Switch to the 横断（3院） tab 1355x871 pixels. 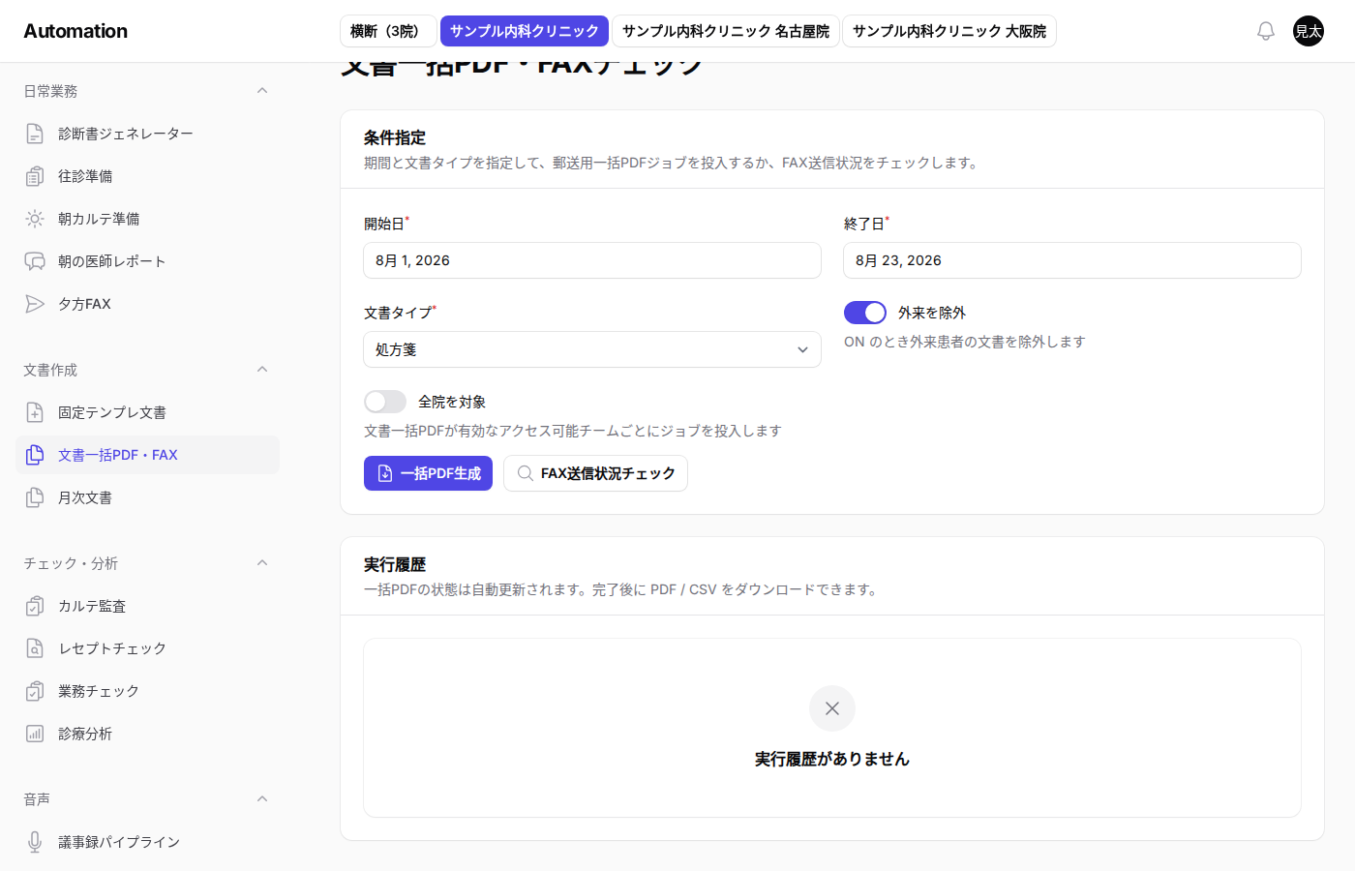click(x=388, y=31)
